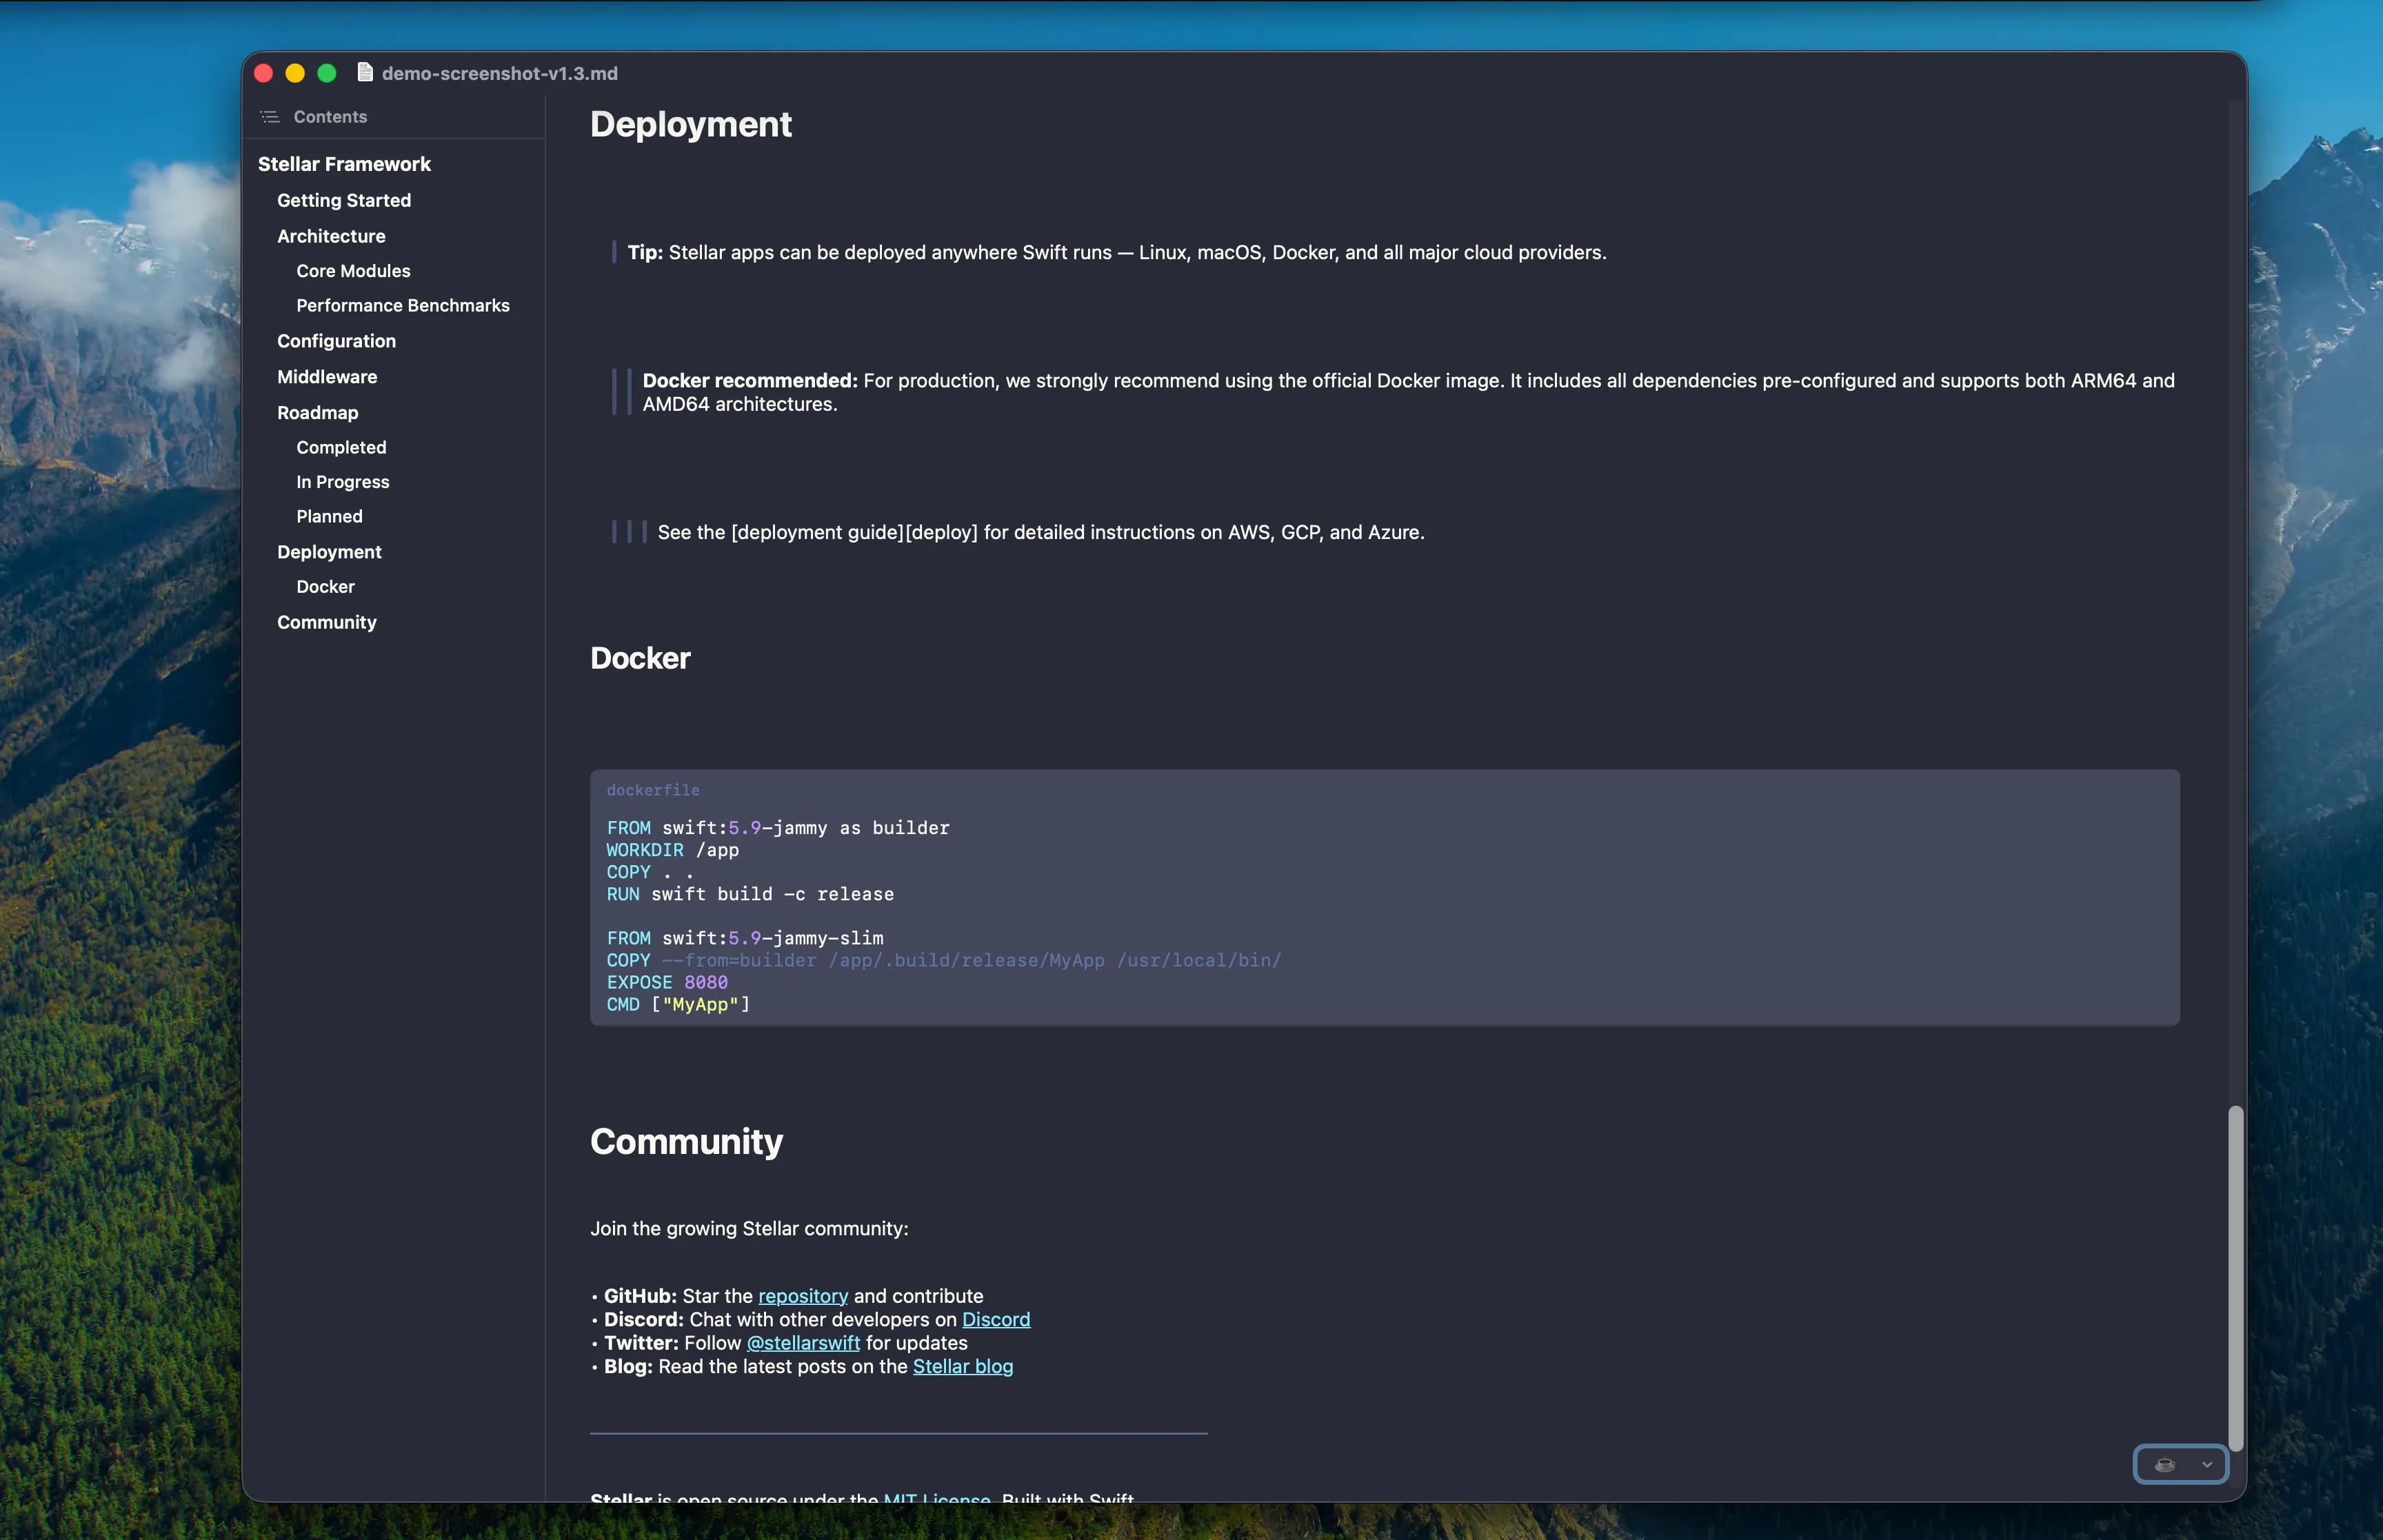Click the demo-screenshot-v1.3.md window title

(500, 73)
